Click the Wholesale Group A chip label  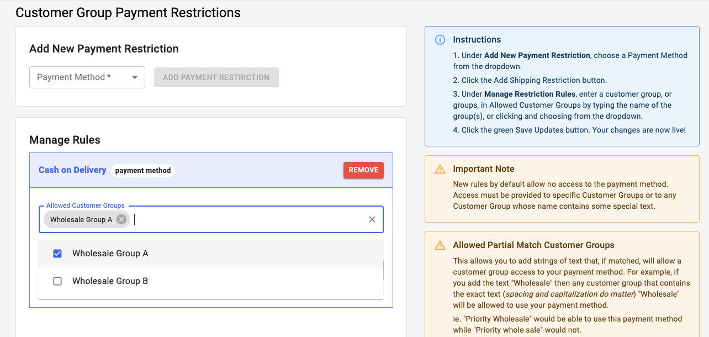click(80, 219)
